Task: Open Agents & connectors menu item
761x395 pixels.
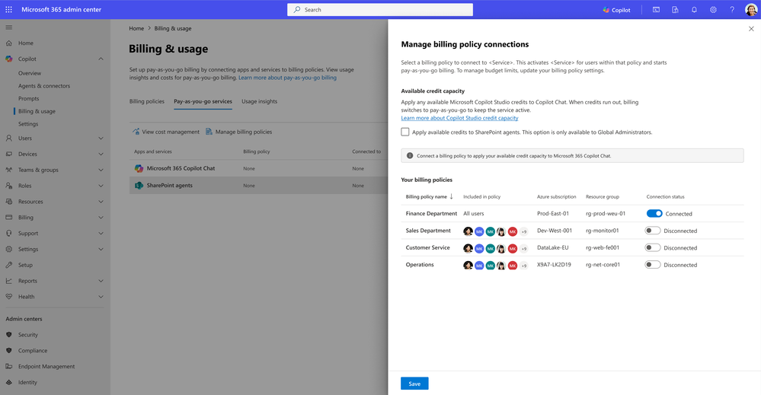Action: coord(44,86)
